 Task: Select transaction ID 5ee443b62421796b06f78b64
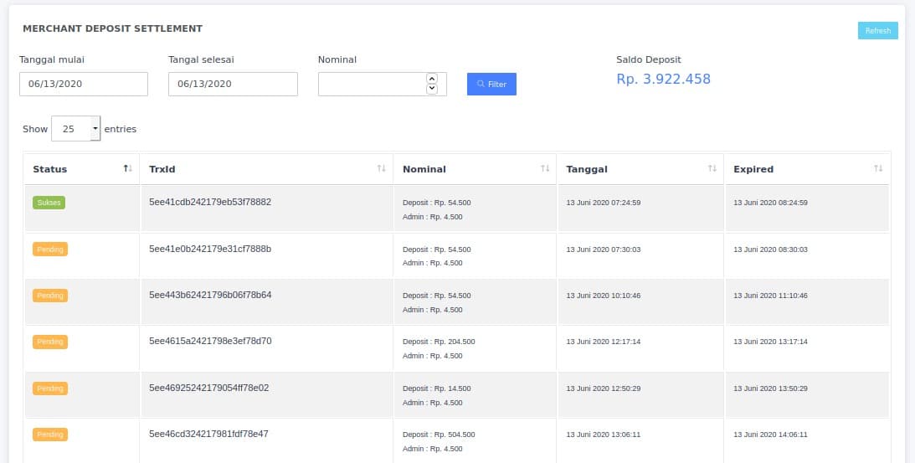tap(210, 295)
